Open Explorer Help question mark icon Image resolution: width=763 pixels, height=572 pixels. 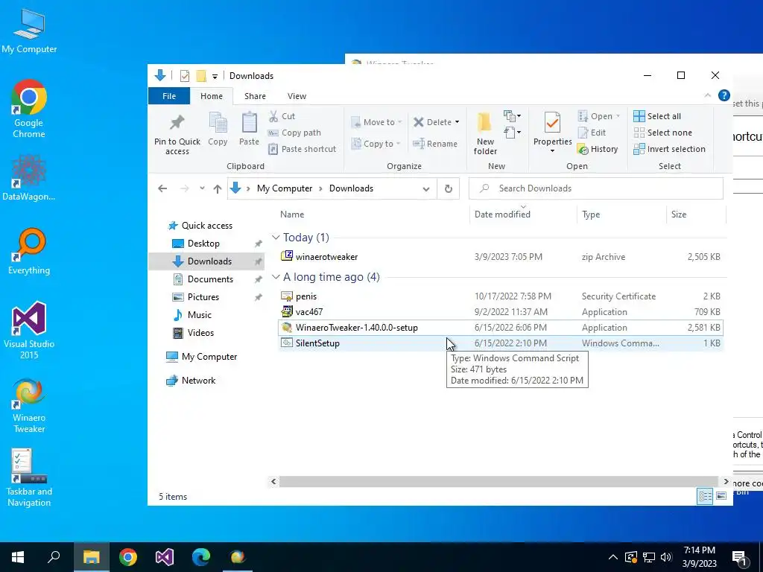(724, 95)
